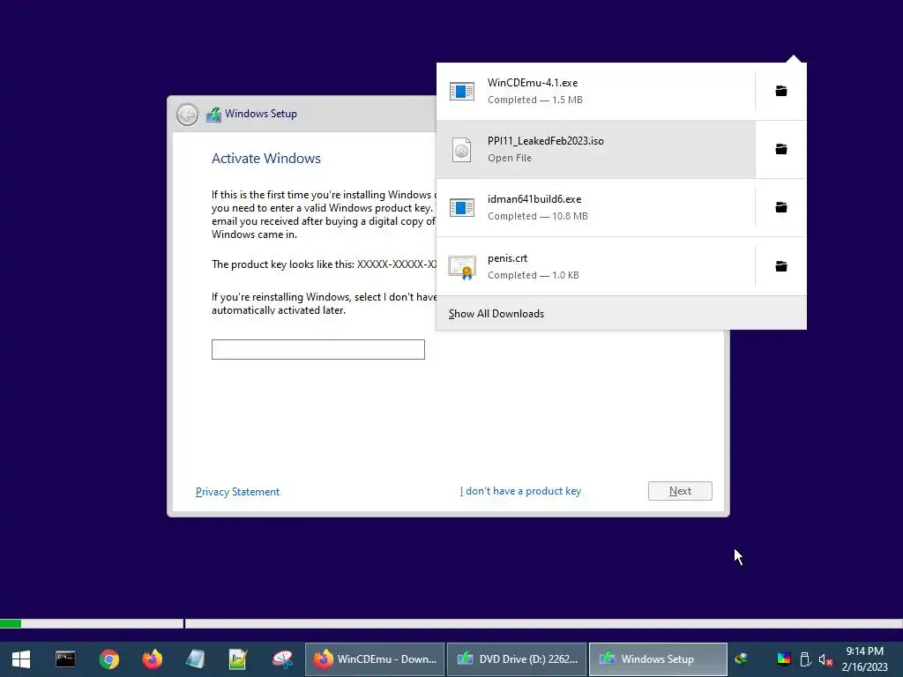Open the clock showing 9:14 PM

tap(864, 659)
